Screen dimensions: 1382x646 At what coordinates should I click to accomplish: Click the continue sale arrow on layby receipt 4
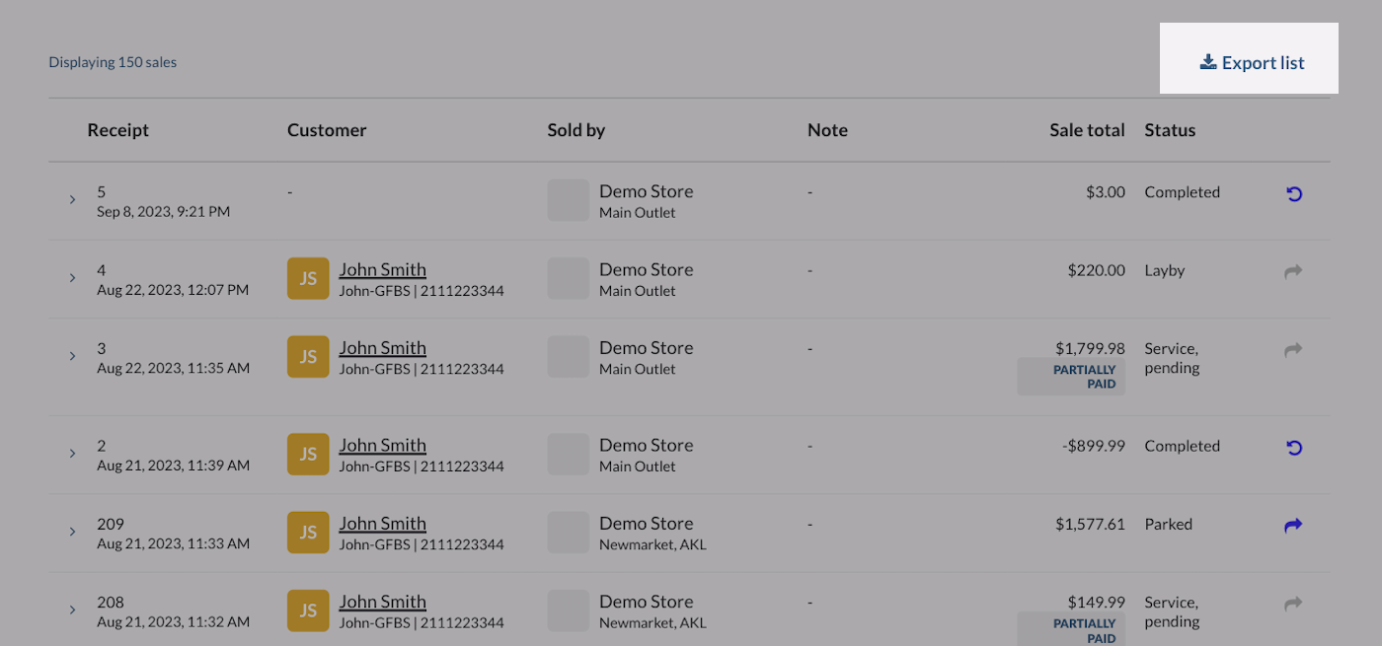pyautogui.click(x=1293, y=271)
